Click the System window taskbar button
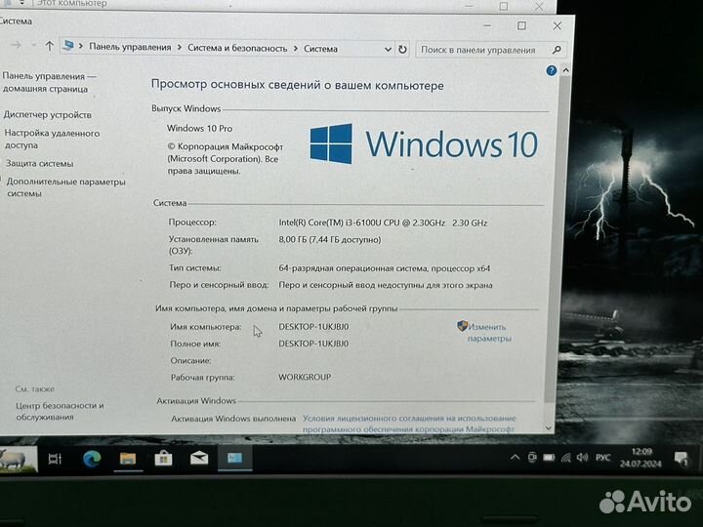The width and height of the screenshot is (703, 527). click(235, 458)
